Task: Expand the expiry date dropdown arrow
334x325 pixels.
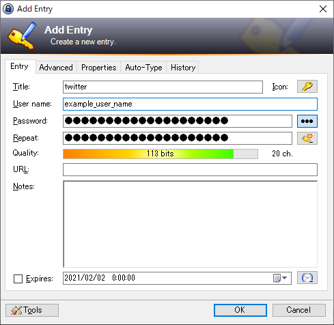Action: pos(284,278)
